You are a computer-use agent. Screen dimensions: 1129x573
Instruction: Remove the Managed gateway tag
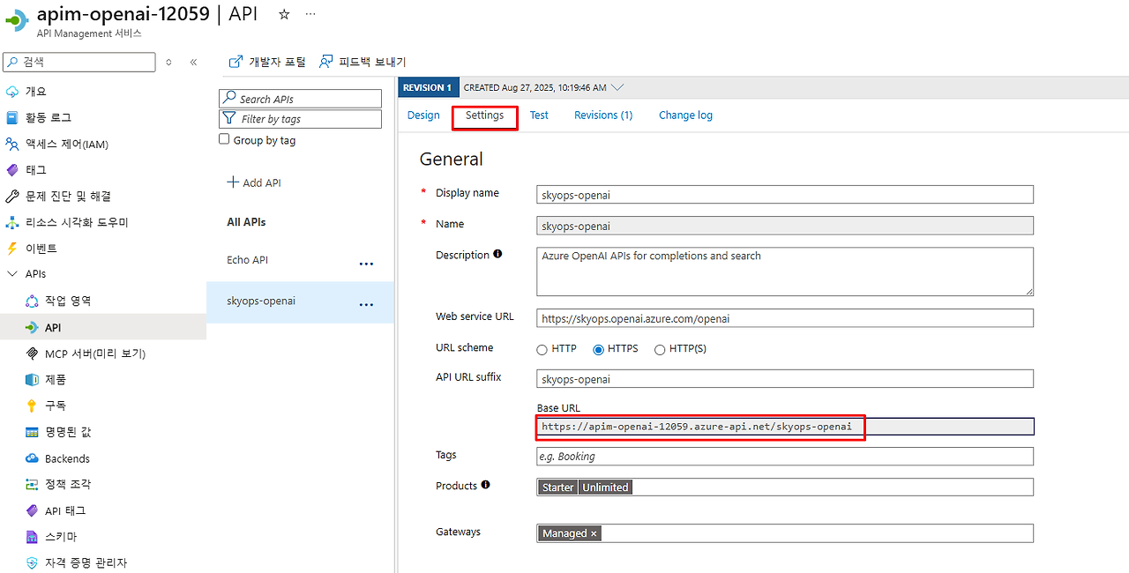point(594,533)
